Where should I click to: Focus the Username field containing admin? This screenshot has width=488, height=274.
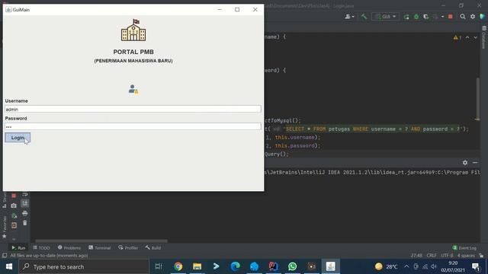pyautogui.click(x=133, y=109)
